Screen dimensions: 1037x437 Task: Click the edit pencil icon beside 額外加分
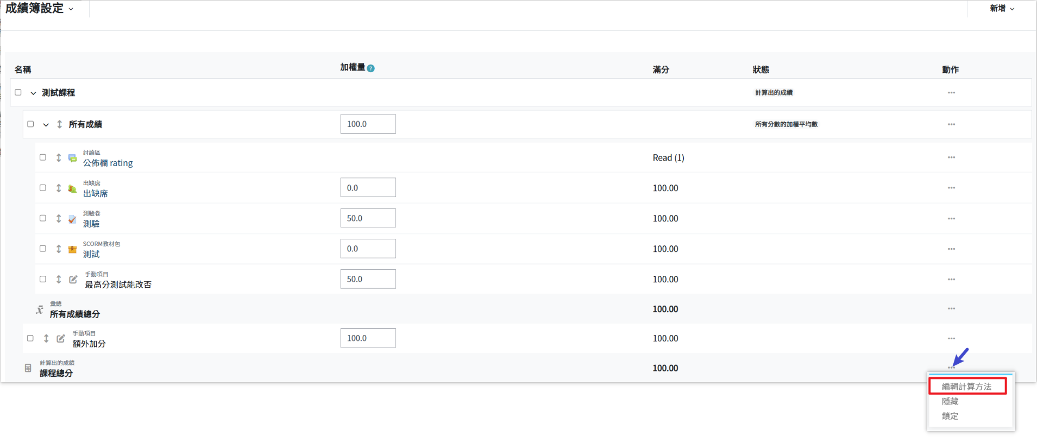click(61, 338)
